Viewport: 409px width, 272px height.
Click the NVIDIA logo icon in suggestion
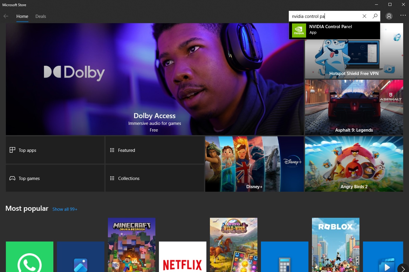[299, 30]
